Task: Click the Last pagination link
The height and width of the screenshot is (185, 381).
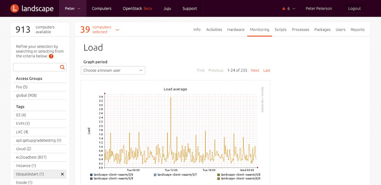Action: coord(267,70)
